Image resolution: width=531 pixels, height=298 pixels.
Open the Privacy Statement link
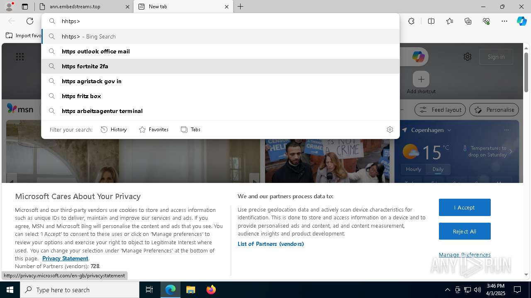coord(65,258)
